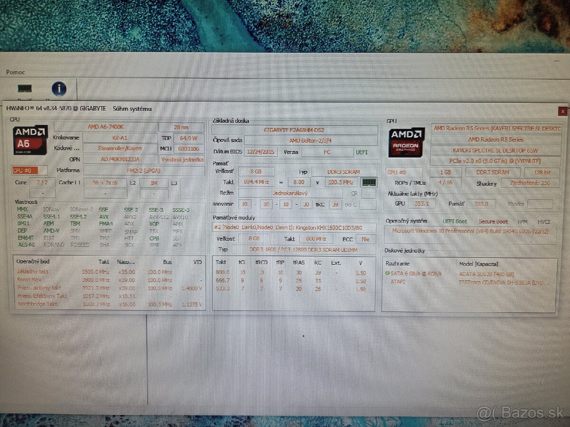Click the AMD Radeon Graphics logo
Viewport: 570px width, 427px height.
click(407, 142)
